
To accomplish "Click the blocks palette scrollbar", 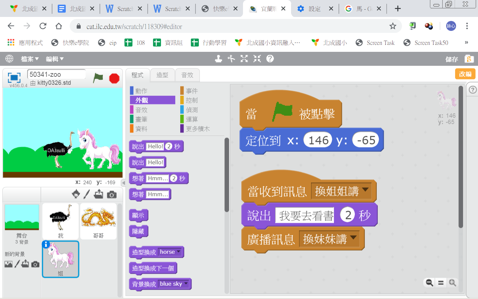I will click(227, 174).
